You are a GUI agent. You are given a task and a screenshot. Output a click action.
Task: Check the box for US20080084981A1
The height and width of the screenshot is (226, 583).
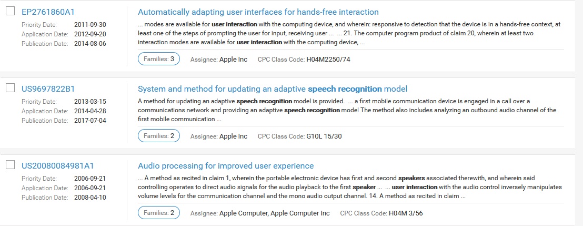point(10,165)
